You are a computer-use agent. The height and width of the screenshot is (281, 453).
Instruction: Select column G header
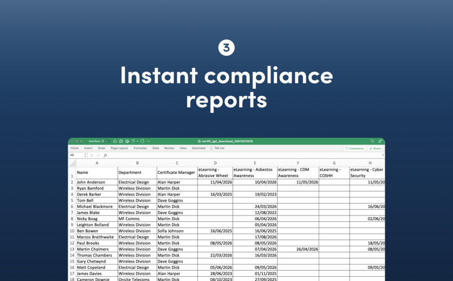point(334,163)
